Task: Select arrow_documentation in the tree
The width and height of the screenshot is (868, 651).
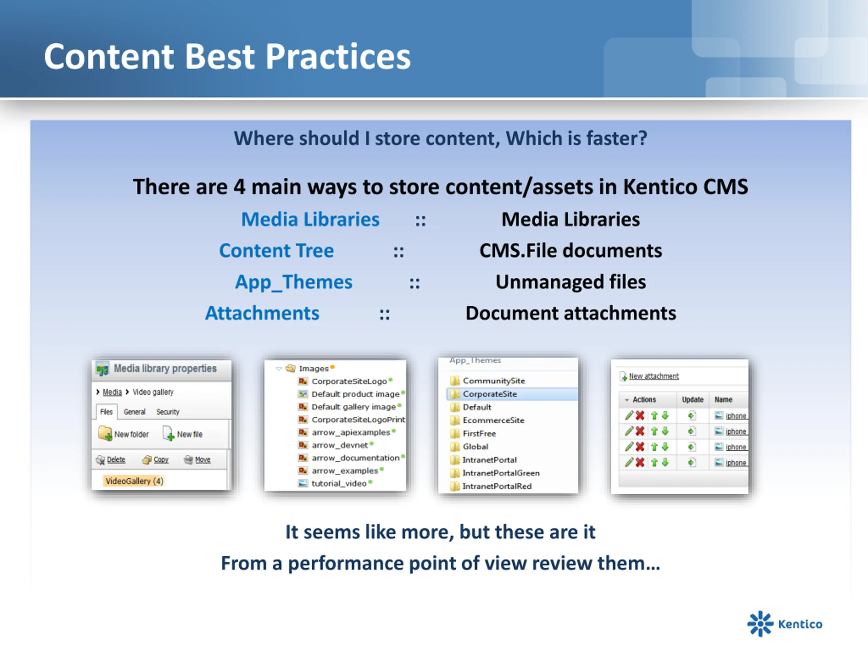Action: click(x=356, y=458)
